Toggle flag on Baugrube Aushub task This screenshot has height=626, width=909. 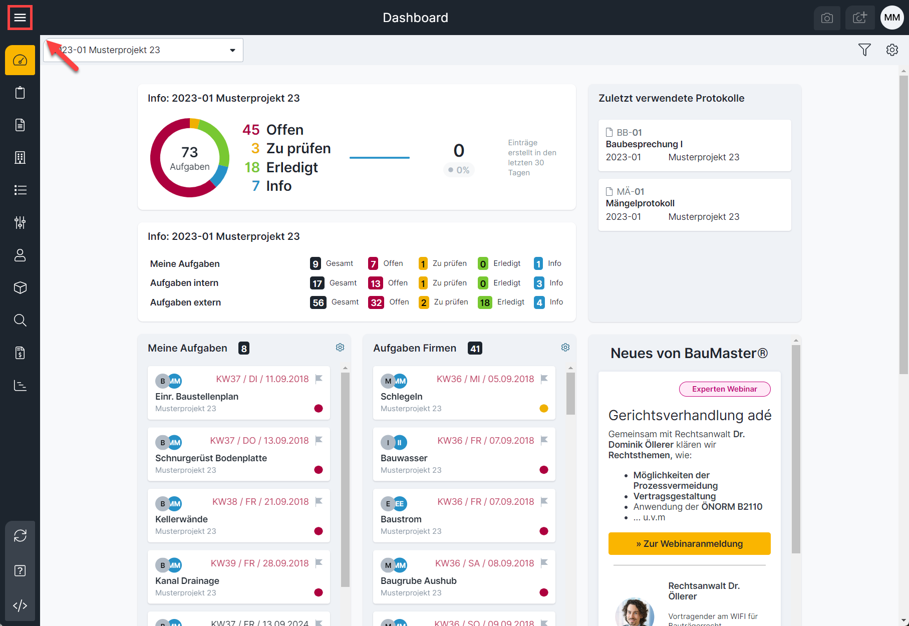tap(544, 563)
